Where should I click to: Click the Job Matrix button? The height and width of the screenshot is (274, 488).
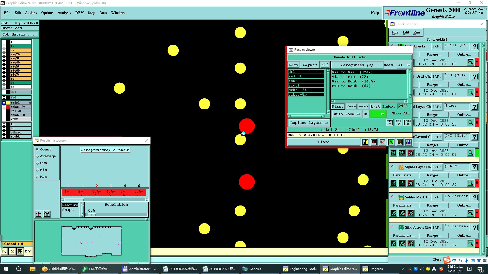(x=20, y=35)
